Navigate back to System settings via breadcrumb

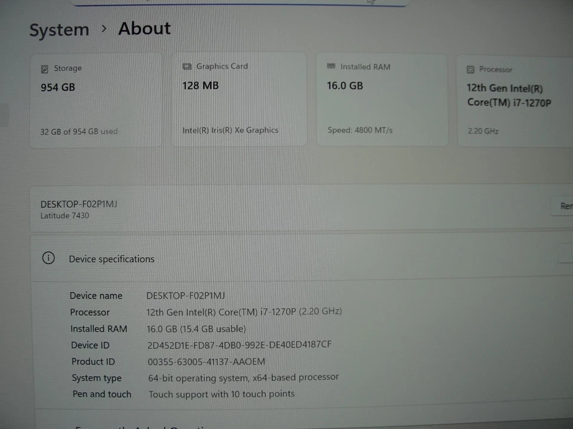pyautogui.click(x=59, y=29)
